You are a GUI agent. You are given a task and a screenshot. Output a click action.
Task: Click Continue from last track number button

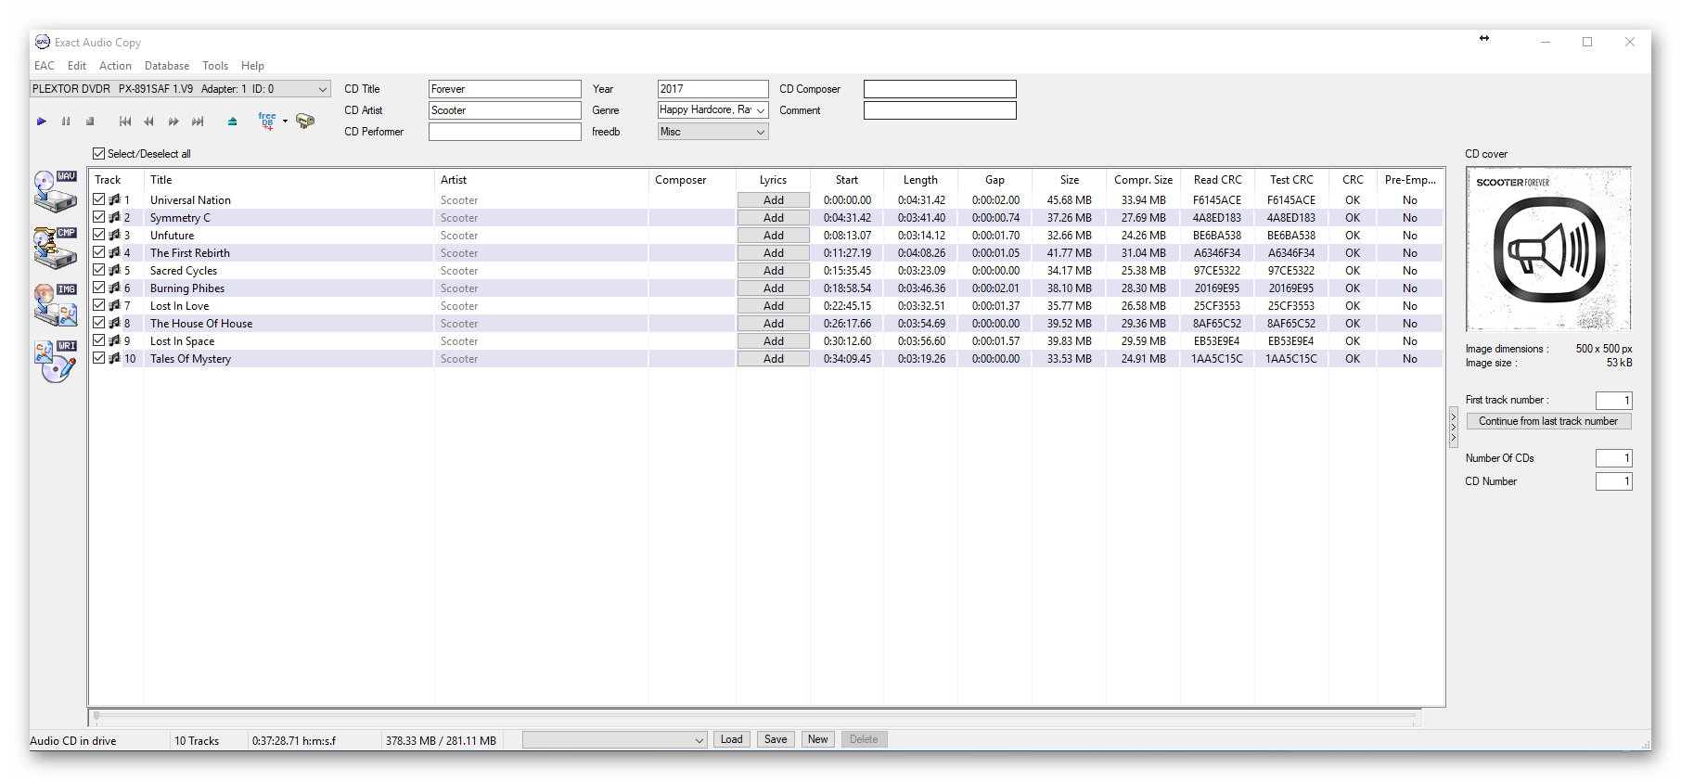click(x=1547, y=421)
